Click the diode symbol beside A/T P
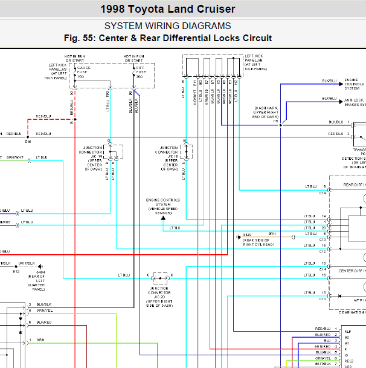 pyautogui.click(x=340, y=296)
